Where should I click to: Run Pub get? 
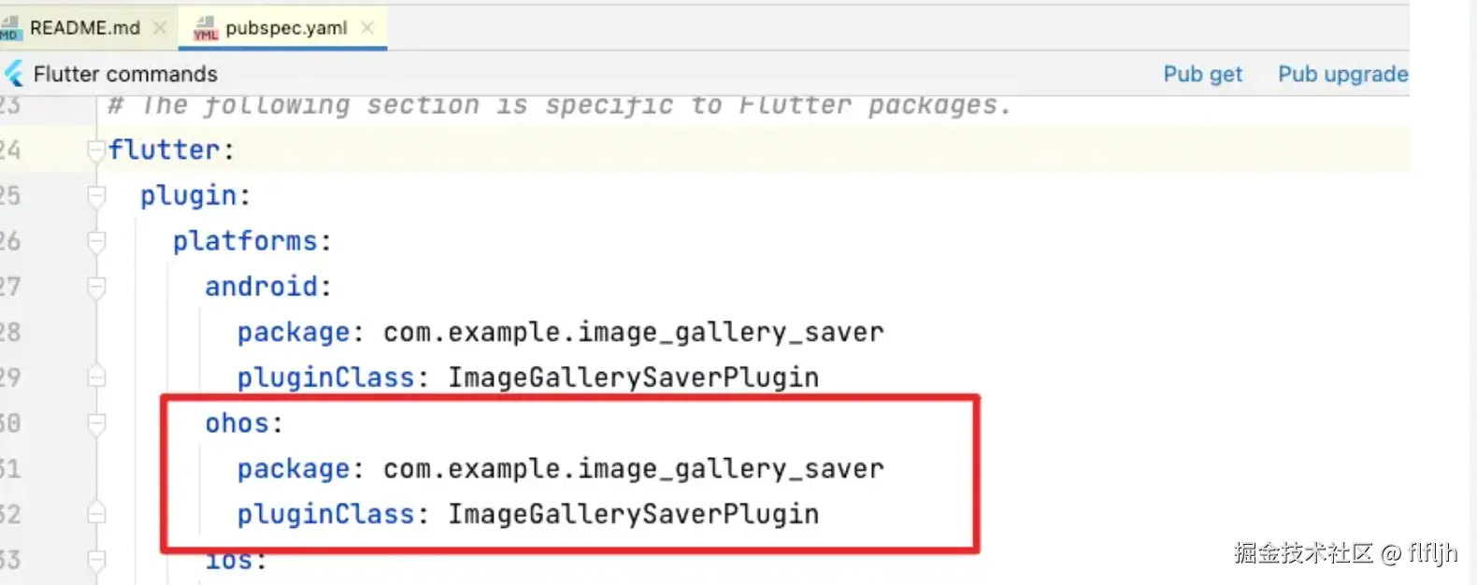(1202, 75)
